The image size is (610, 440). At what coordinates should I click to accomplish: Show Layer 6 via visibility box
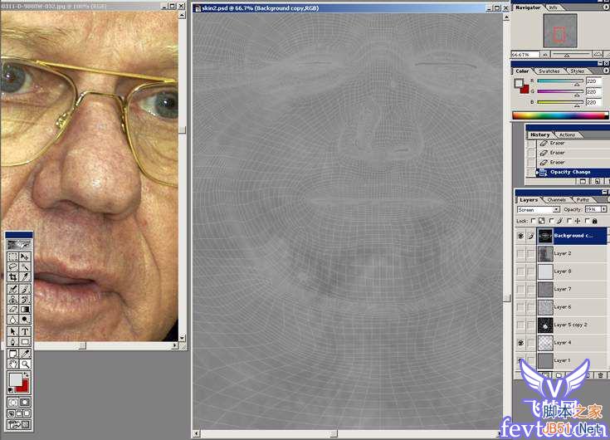[x=520, y=307]
